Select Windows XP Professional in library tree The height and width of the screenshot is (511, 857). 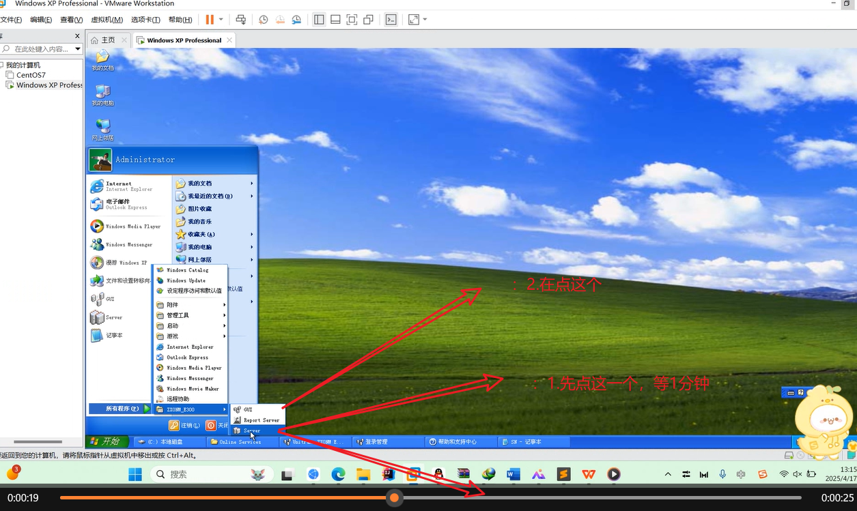point(44,85)
